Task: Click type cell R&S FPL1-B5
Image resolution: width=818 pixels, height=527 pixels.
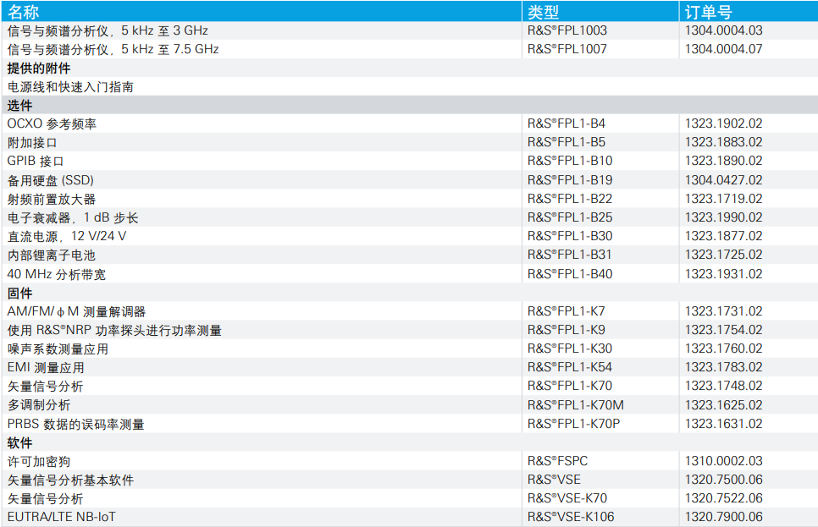Action: [x=566, y=143]
